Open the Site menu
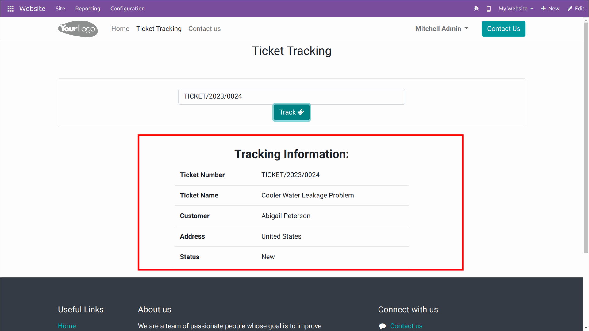Screen dimensions: 589x331 point(60,9)
